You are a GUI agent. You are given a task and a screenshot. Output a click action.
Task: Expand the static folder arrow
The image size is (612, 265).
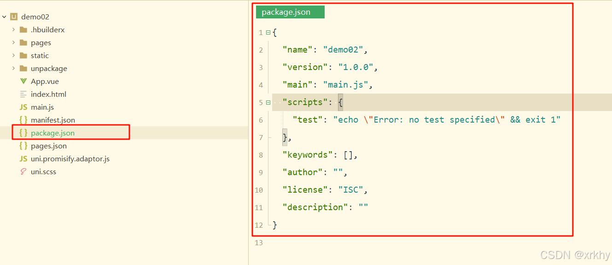(13, 55)
